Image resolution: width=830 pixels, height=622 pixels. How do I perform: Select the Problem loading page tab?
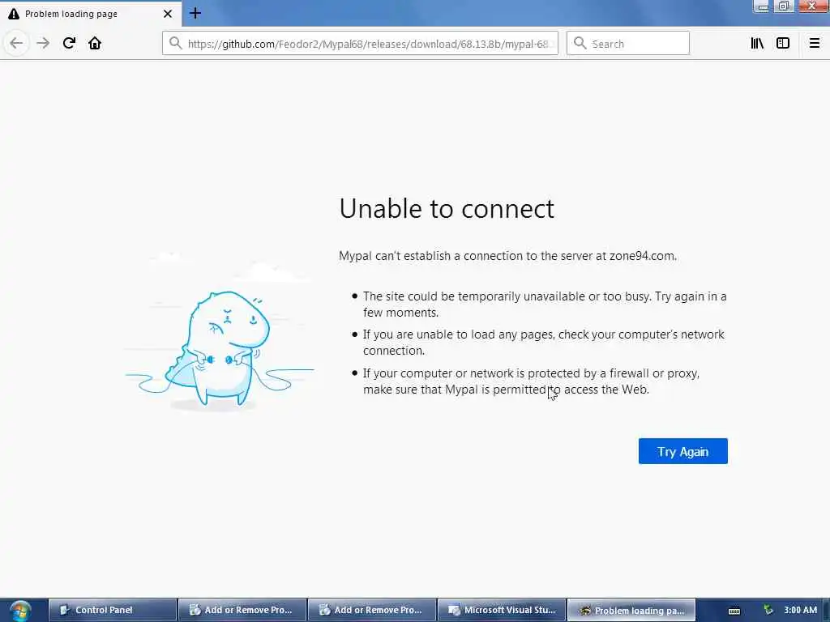(90, 14)
